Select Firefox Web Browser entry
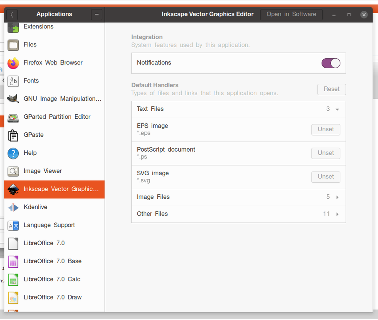The width and height of the screenshot is (378, 320). 54,63
